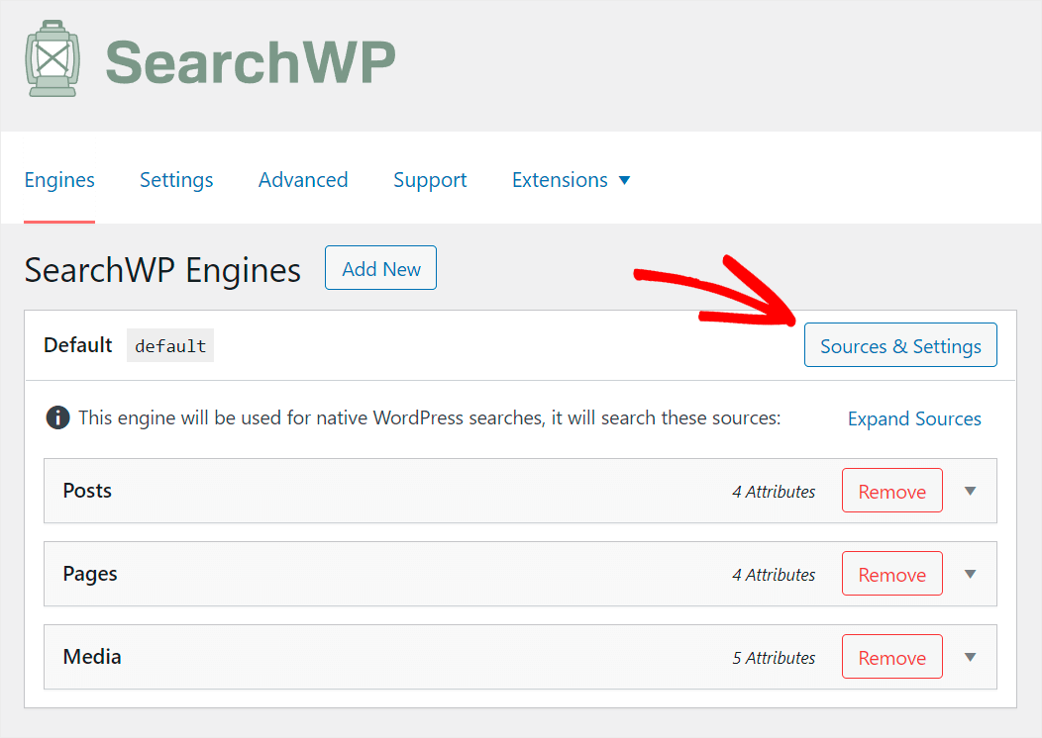The width and height of the screenshot is (1042, 738).
Task: Open the Engines tab
Action: point(59,180)
